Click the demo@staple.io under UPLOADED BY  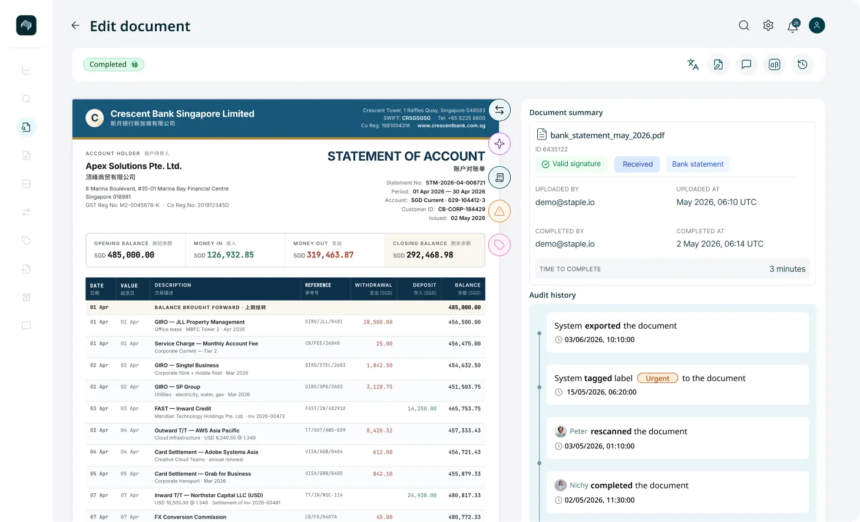tap(565, 202)
